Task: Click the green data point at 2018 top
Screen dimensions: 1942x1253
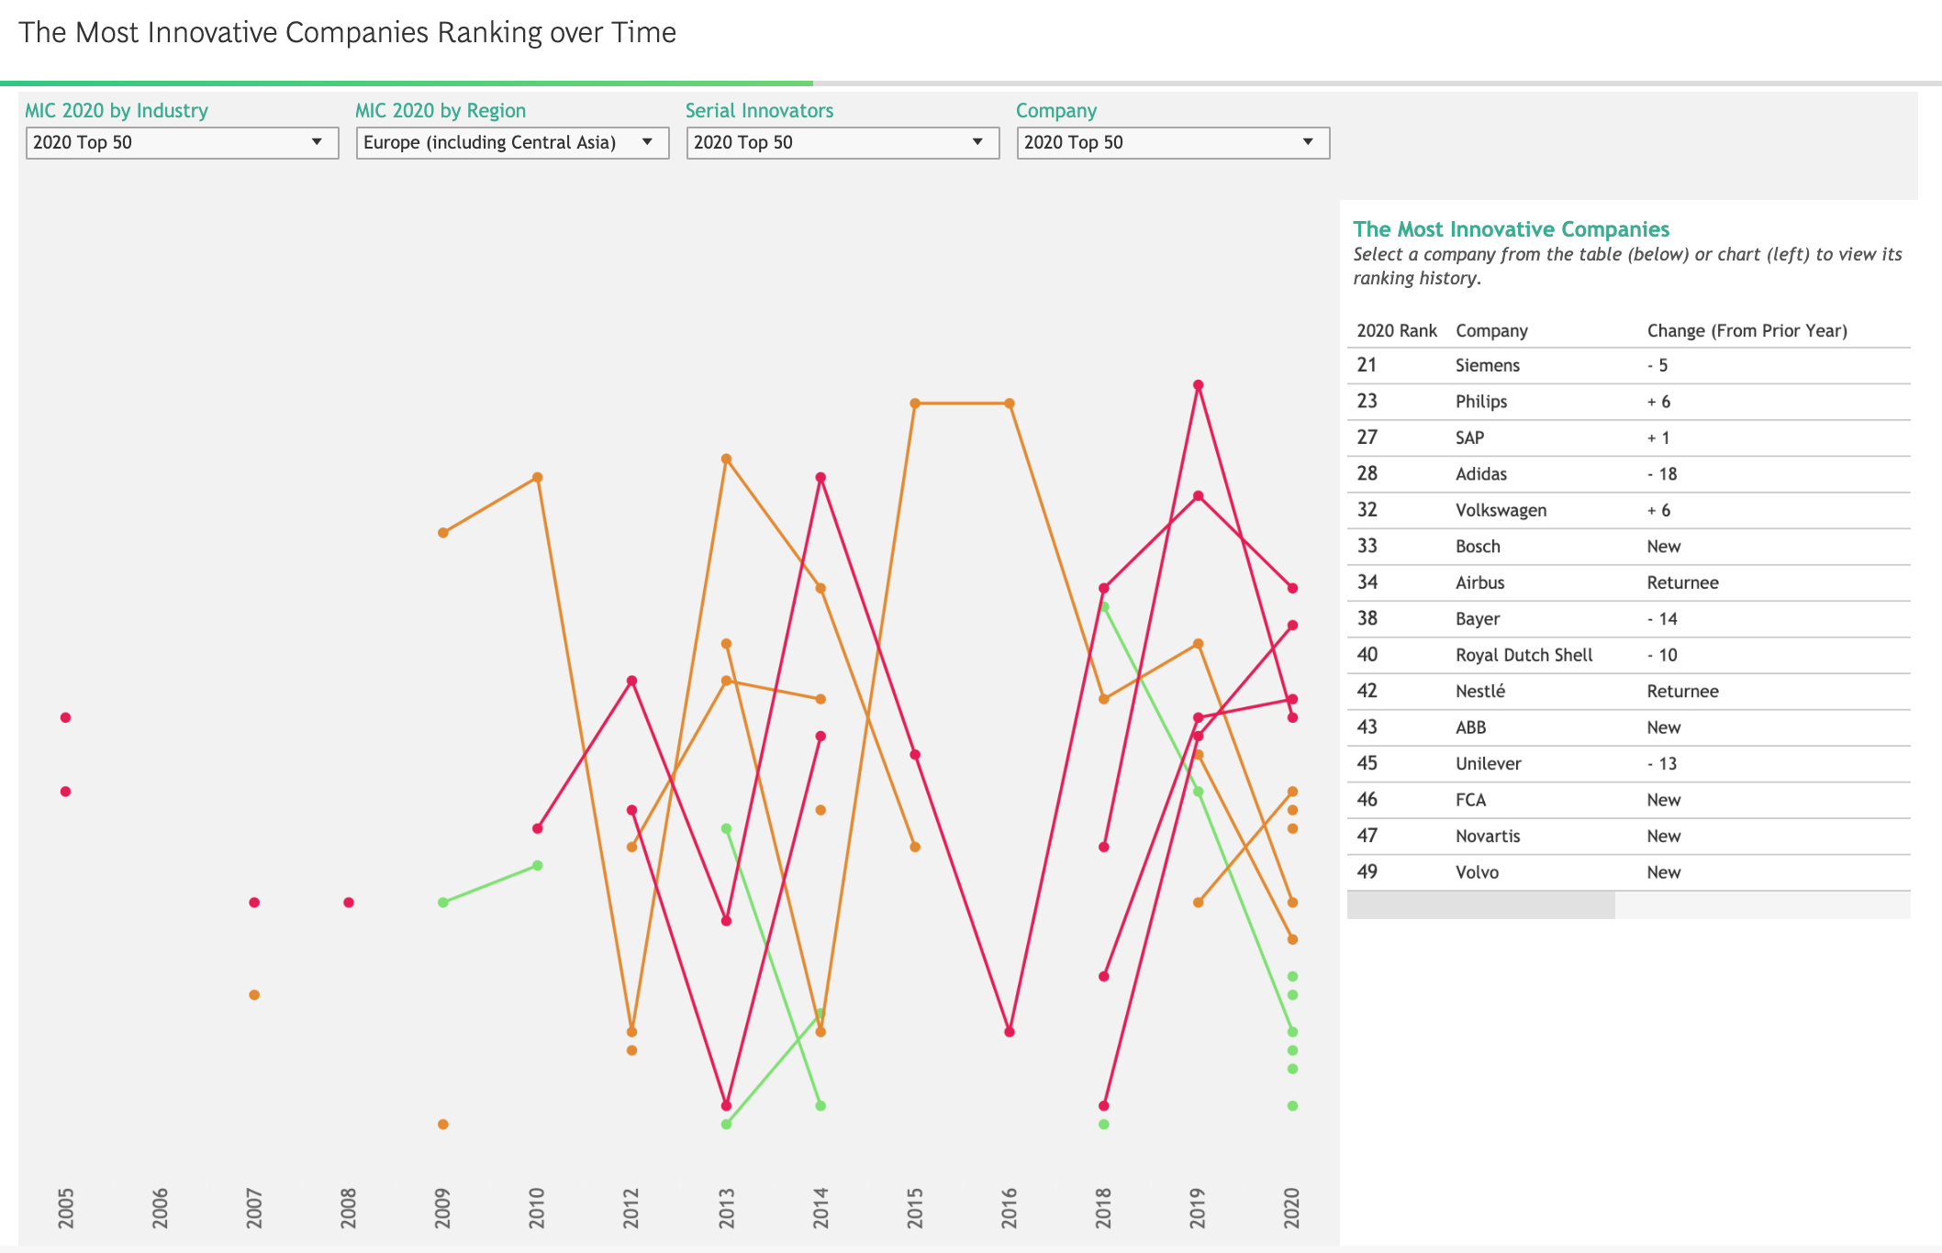Action: (x=1104, y=607)
